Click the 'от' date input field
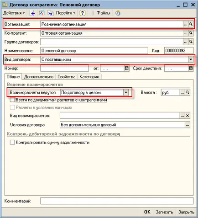198x218 pixels. coord(112,68)
